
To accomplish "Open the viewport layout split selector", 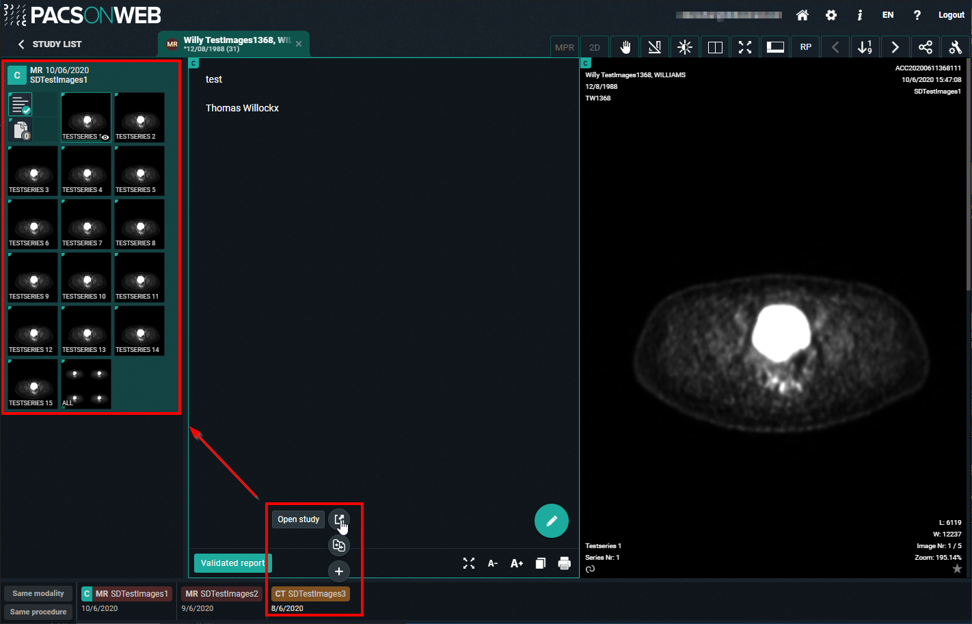I will 715,47.
